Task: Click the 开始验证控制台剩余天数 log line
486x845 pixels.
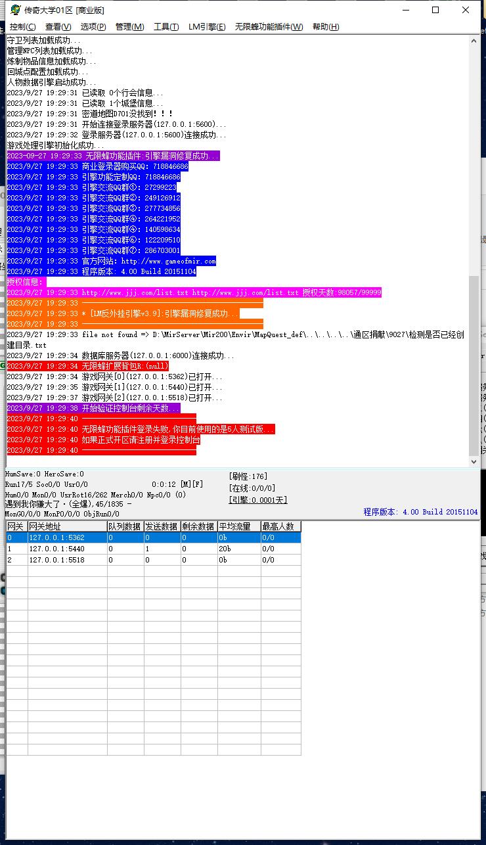Action: coord(93,408)
